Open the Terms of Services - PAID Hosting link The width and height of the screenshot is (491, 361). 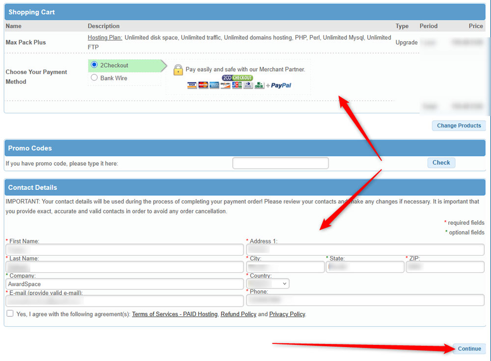[x=174, y=314]
